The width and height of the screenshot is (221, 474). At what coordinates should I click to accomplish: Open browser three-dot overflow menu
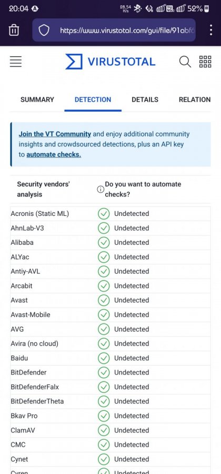(210, 30)
